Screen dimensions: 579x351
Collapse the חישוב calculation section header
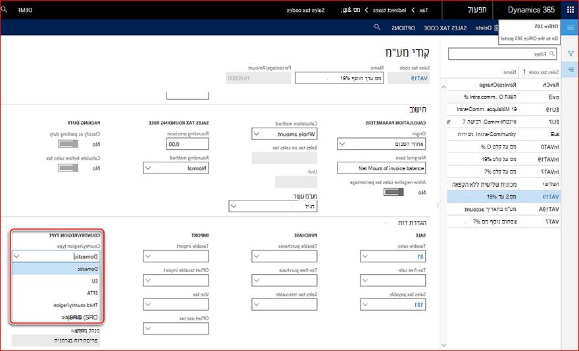[418, 110]
